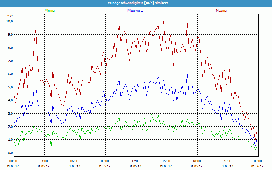
Task: Click the 03:00 time axis label
Action: coord(44,161)
